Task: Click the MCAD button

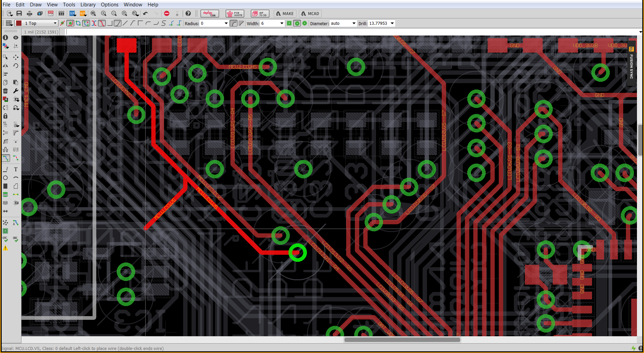Action: (310, 13)
